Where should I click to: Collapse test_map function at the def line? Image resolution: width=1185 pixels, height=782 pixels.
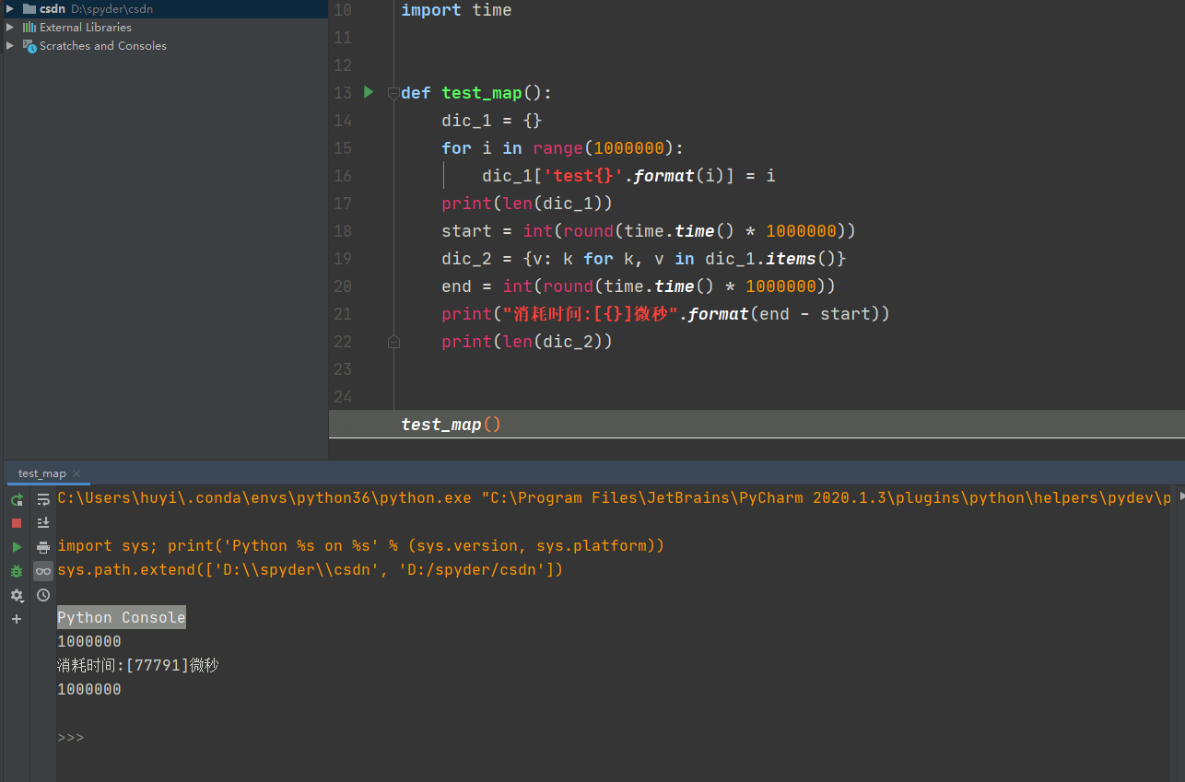pos(393,93)
